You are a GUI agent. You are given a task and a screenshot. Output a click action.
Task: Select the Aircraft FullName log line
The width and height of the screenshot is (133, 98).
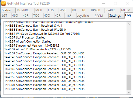coord(37,49)
